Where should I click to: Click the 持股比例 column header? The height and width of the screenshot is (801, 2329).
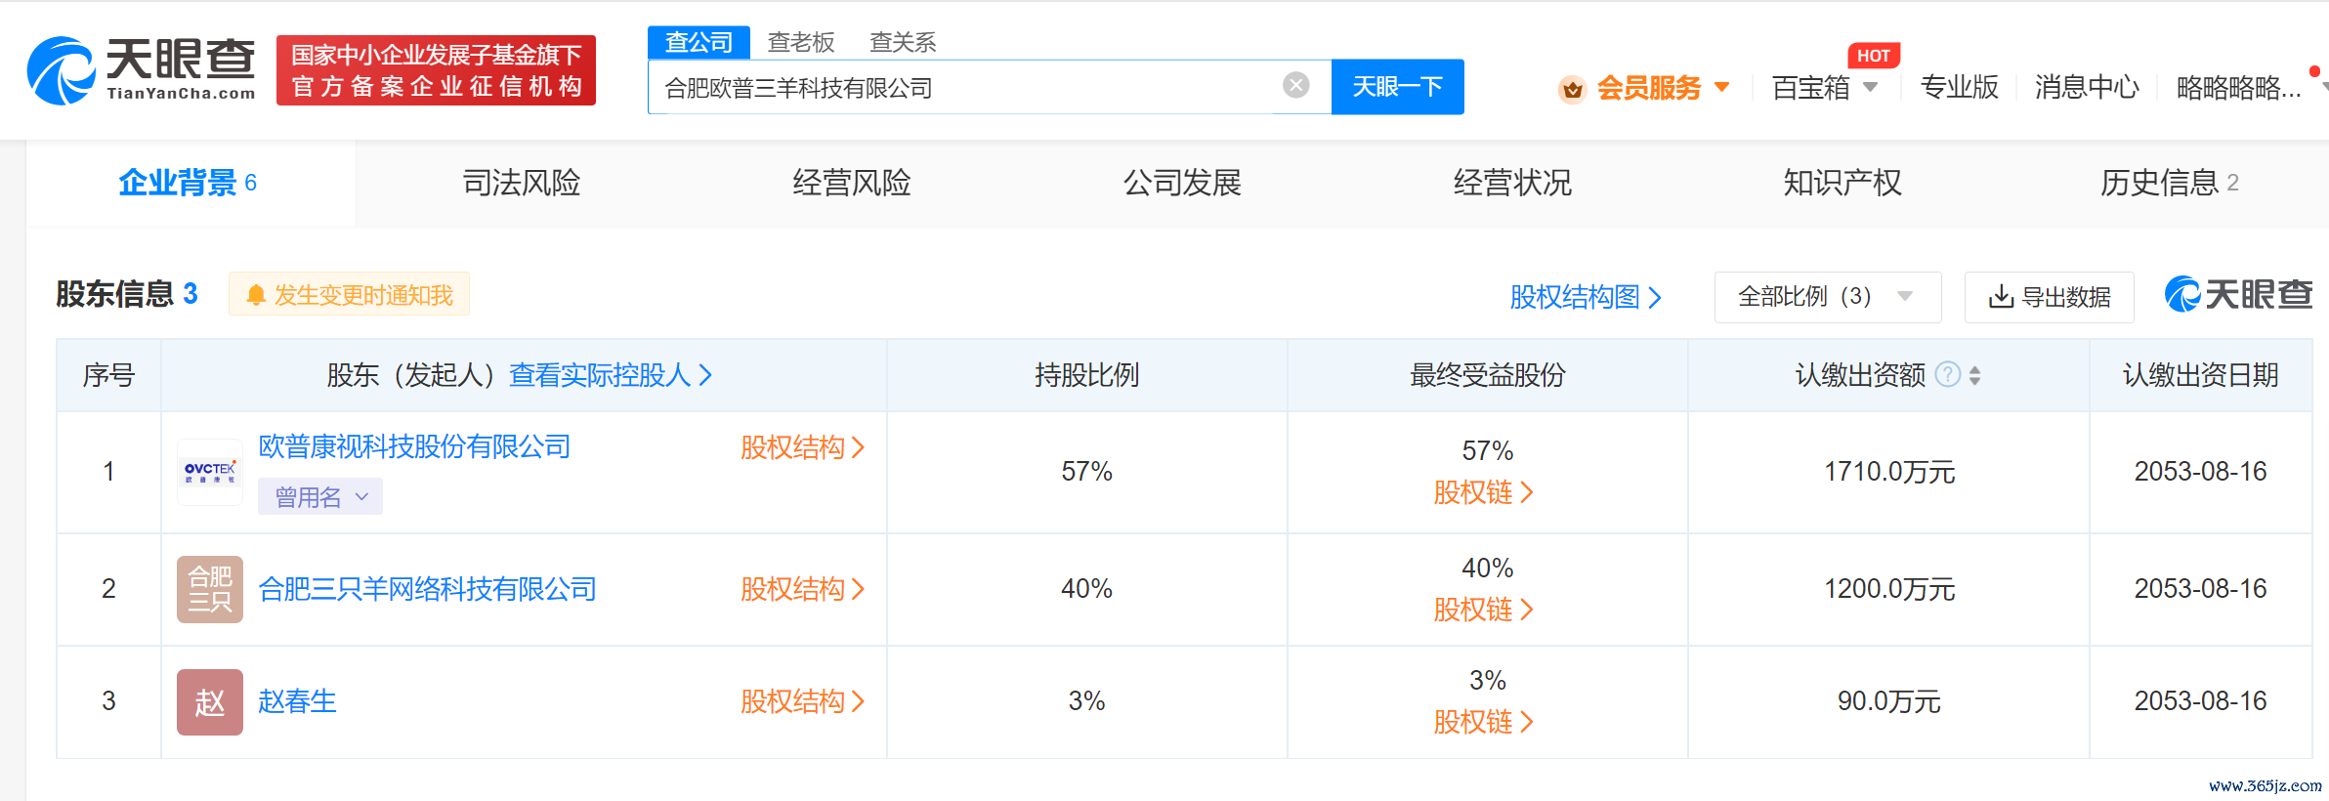click(1086, 375)
